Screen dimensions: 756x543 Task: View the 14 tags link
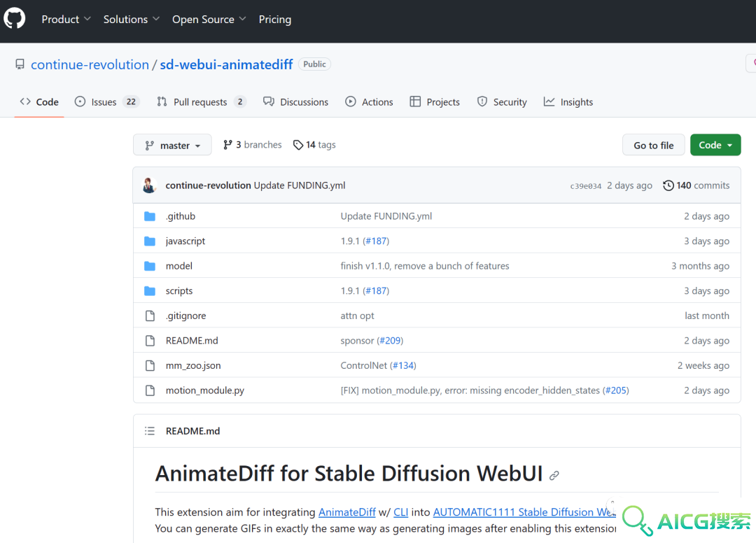coord(314,145)
